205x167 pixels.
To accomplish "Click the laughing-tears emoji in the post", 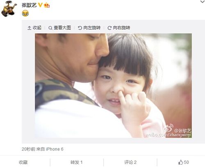I will [x=25, y=13].
